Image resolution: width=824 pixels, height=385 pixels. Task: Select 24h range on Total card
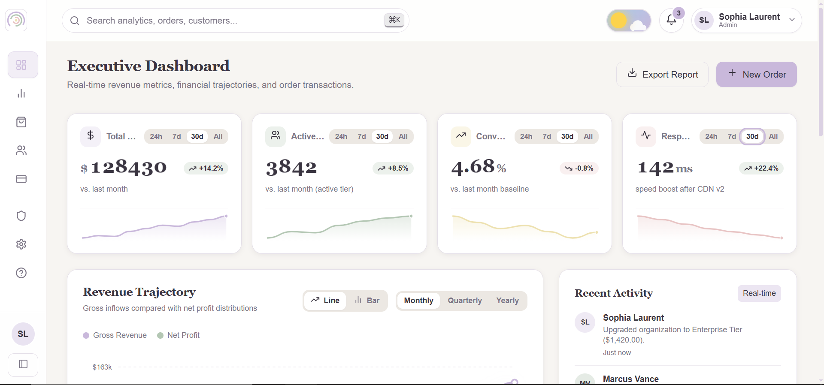point(156,136)
